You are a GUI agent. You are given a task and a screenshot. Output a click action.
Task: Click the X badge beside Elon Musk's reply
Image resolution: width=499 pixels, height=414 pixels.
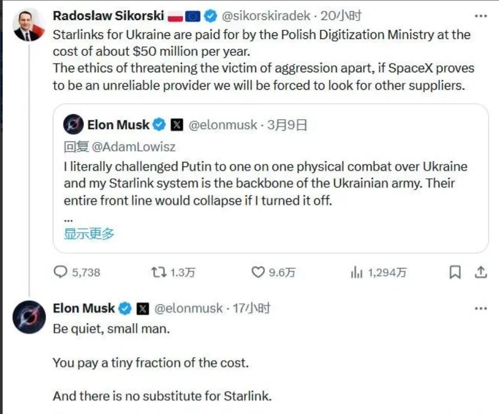(142, 308)
